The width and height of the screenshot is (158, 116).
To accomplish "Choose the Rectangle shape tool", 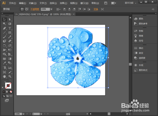I will click(x=10, y=33).
